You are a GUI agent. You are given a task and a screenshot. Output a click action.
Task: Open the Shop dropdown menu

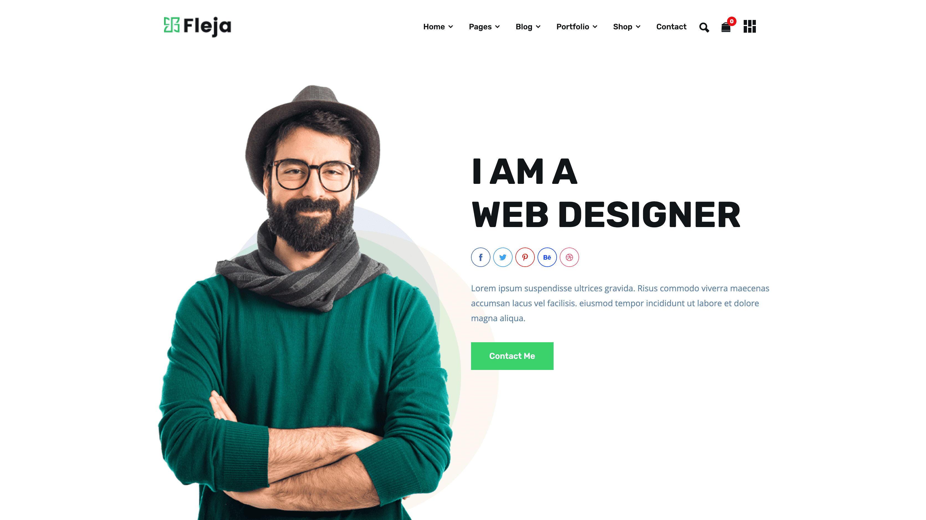(x=626, y=27)
